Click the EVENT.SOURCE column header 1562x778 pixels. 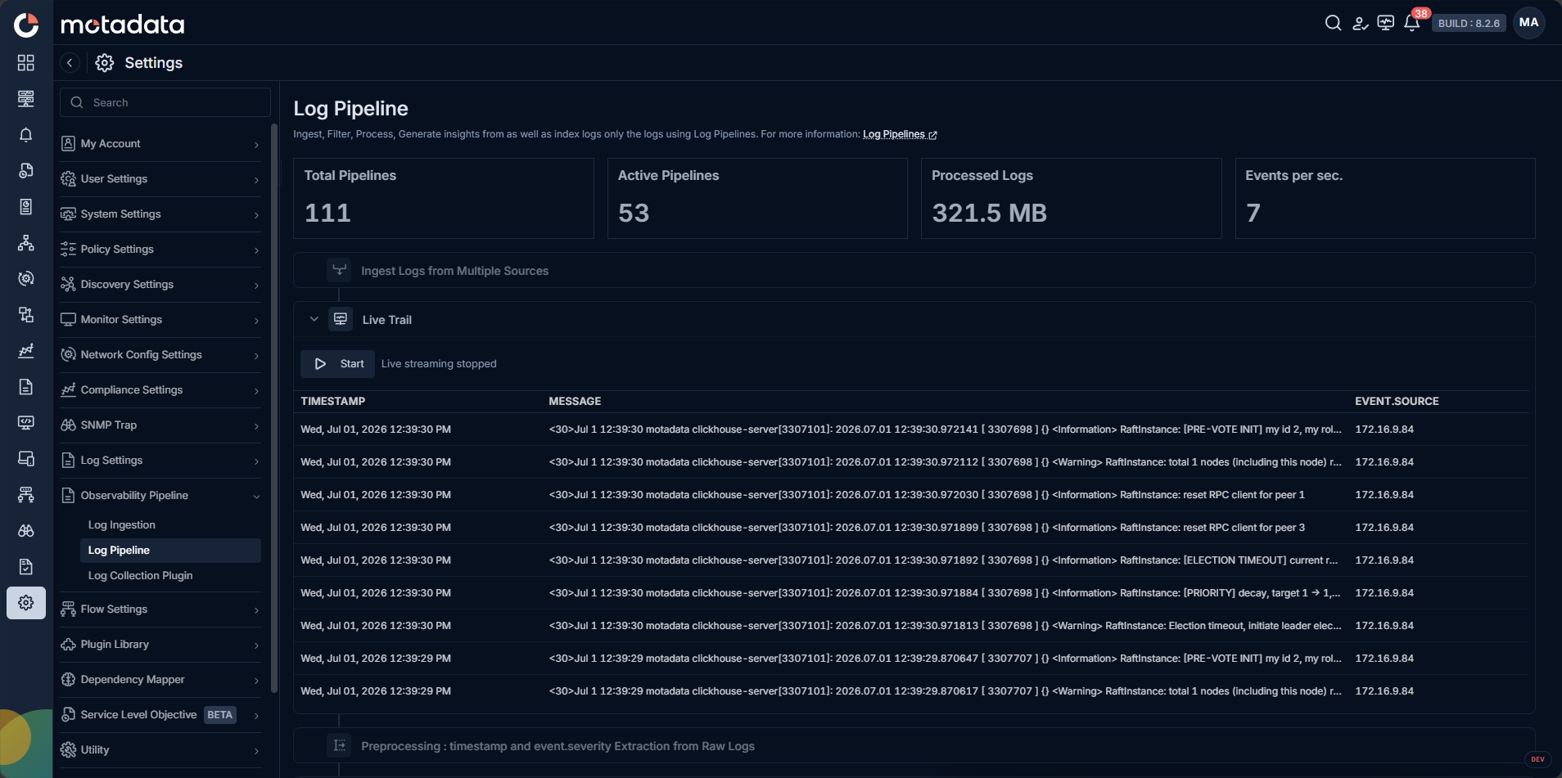tap(1397, 402)
